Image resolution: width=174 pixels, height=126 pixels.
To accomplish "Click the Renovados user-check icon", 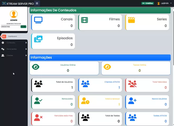I will (x=38, y=101).
